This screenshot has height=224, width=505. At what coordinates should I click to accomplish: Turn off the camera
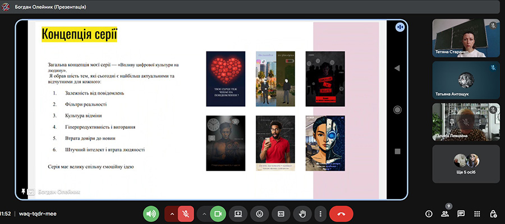click(x=218, y=213)
